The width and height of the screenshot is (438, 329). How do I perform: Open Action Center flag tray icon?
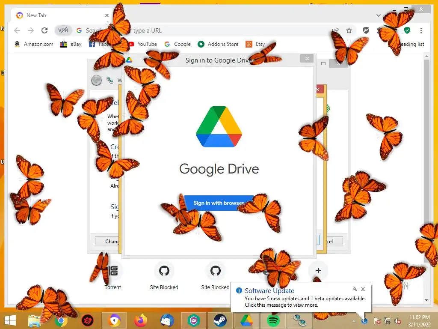pyautogui.click(x=377, y=320)
